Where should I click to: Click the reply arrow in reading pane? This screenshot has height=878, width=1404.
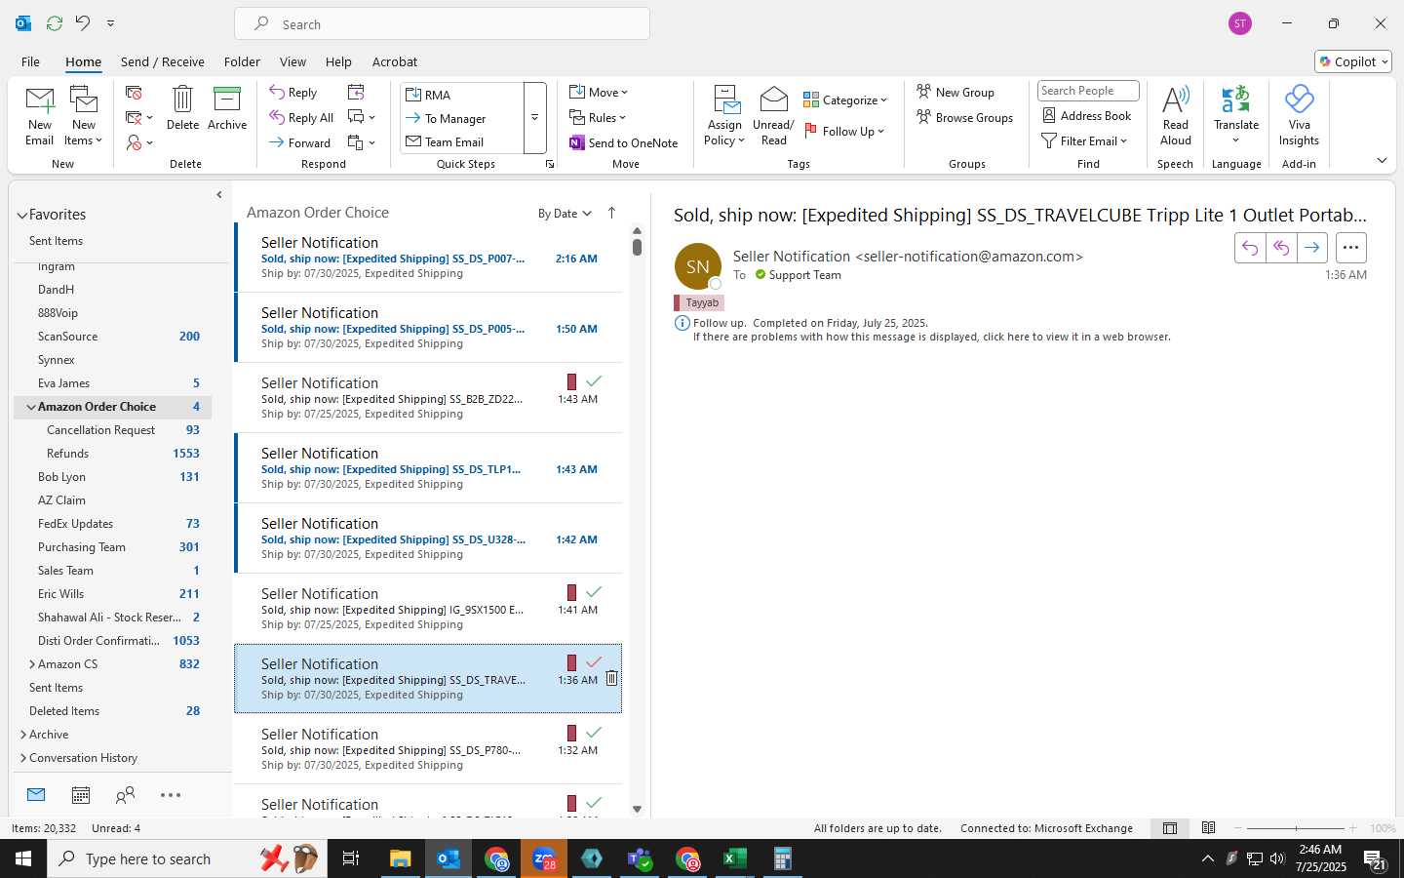pos(1250,248)
